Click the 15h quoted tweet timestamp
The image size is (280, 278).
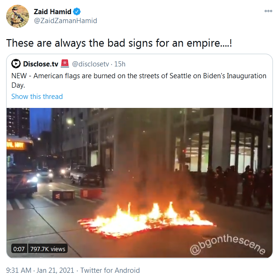pos(120,64)
